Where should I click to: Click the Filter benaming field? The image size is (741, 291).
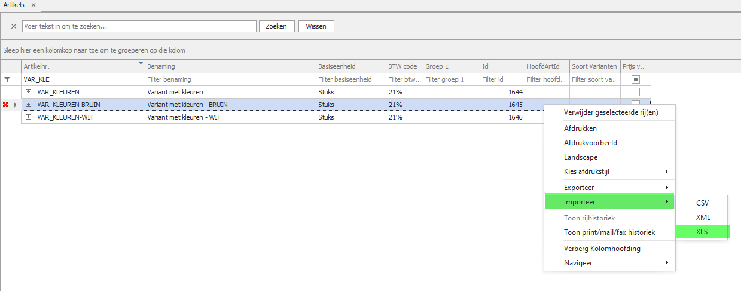point(230,79)
